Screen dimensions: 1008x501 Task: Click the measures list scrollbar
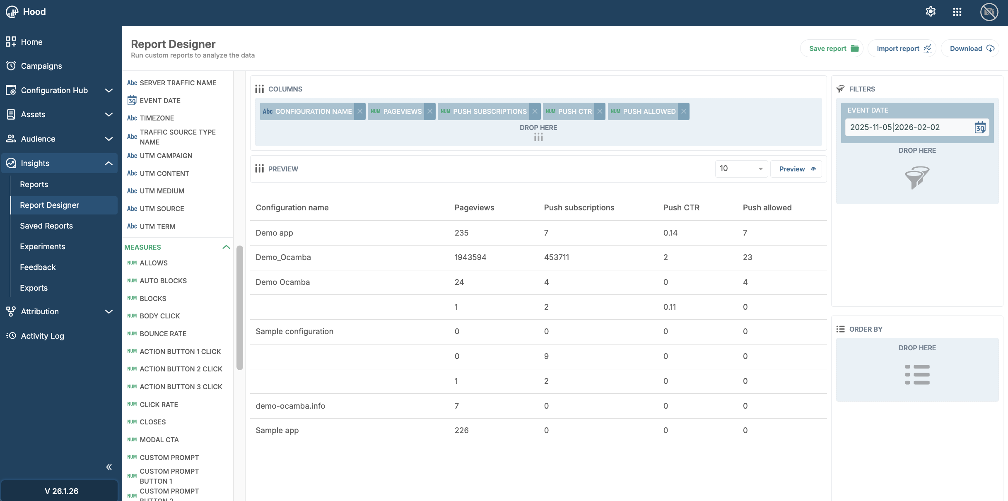coord(239,307)
